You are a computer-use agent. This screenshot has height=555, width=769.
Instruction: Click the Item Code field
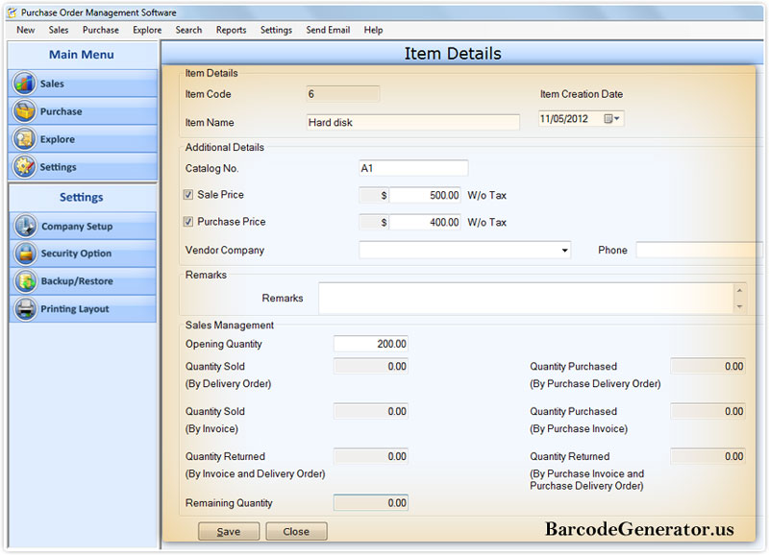click(343, 94)
